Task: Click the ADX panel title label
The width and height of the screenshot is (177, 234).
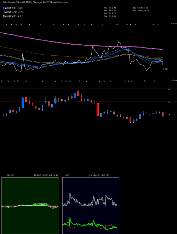Action: coord(67,175)
